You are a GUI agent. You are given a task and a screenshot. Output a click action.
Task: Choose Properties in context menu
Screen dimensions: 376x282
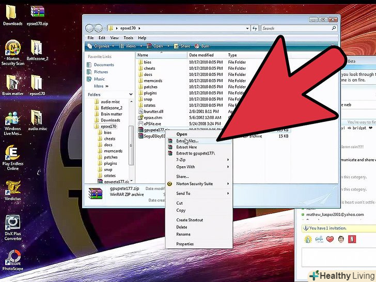click(199, 244)
